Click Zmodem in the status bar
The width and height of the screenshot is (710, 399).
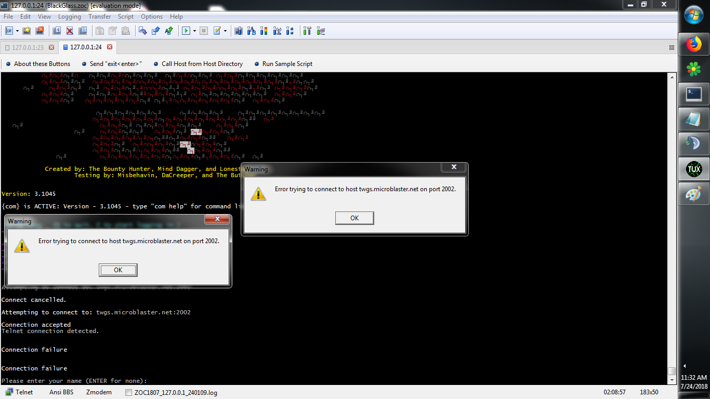[x=98, y=392]
